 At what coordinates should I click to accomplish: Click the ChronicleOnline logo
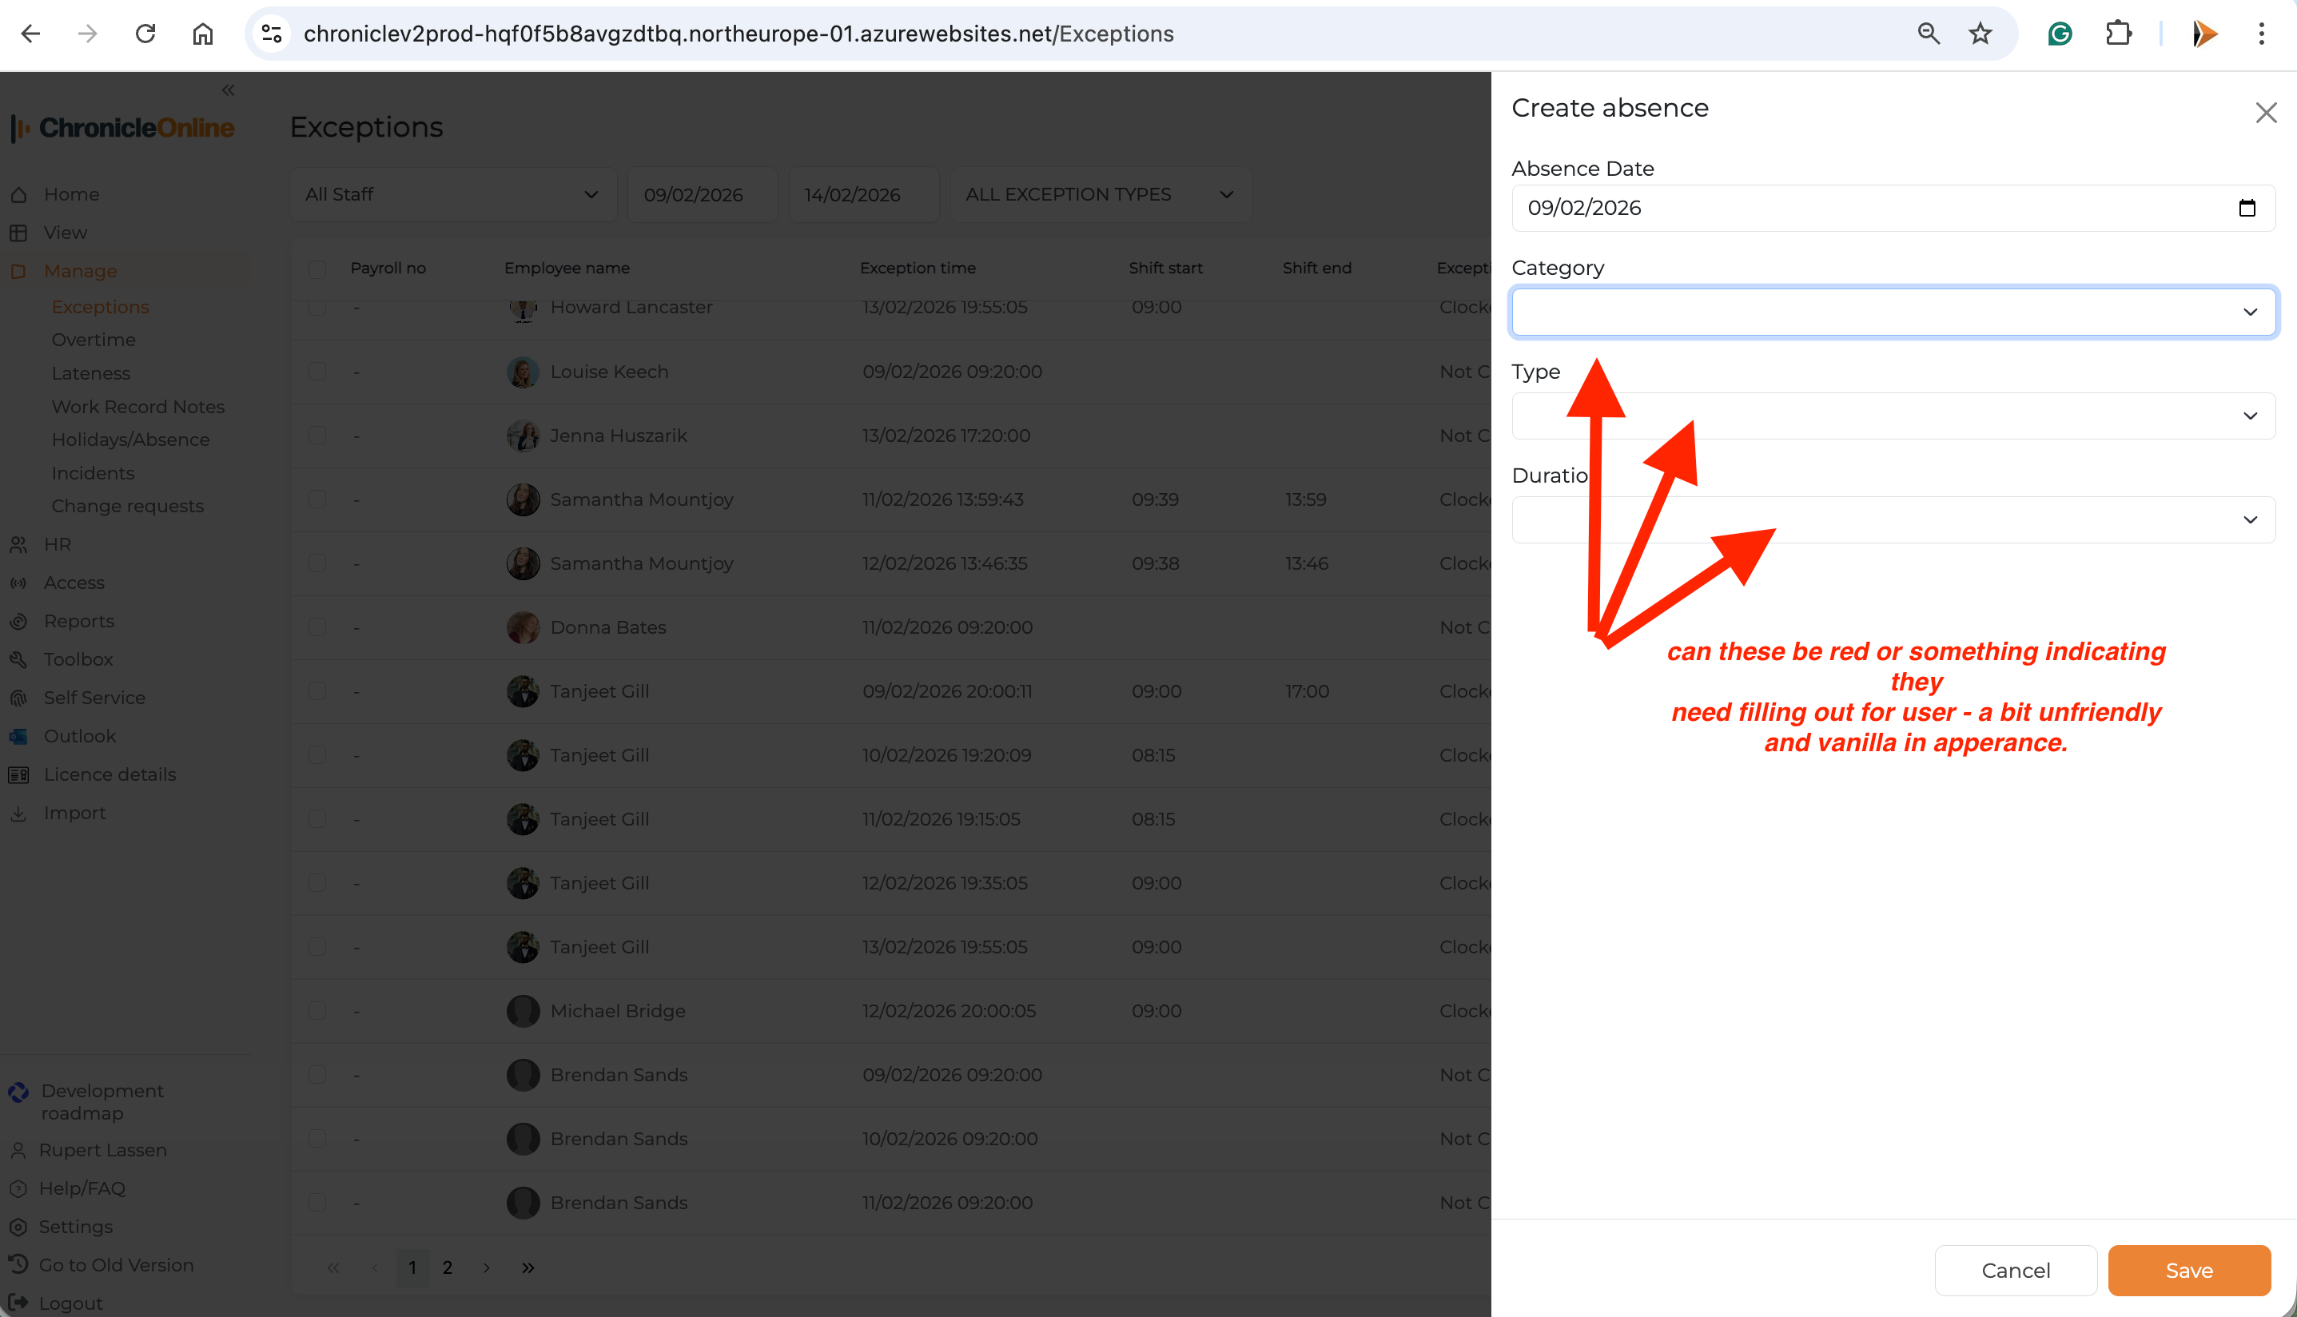coord(123,128)
